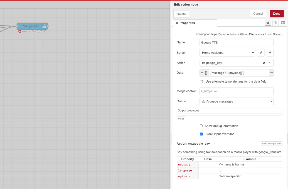This screenshot has height=189, width=288.
Task: Open the Queue dropdown
Action: 237,101
